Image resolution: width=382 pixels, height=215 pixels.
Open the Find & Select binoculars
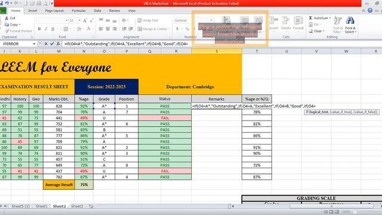(350, 24)
